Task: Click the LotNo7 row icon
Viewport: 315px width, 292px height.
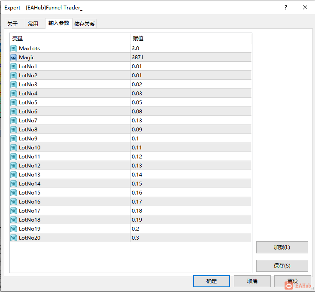Action: [x=14, y=121]
